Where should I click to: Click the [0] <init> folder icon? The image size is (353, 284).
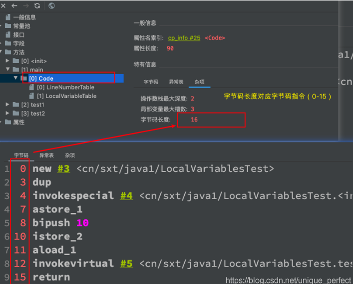point(16,61)
